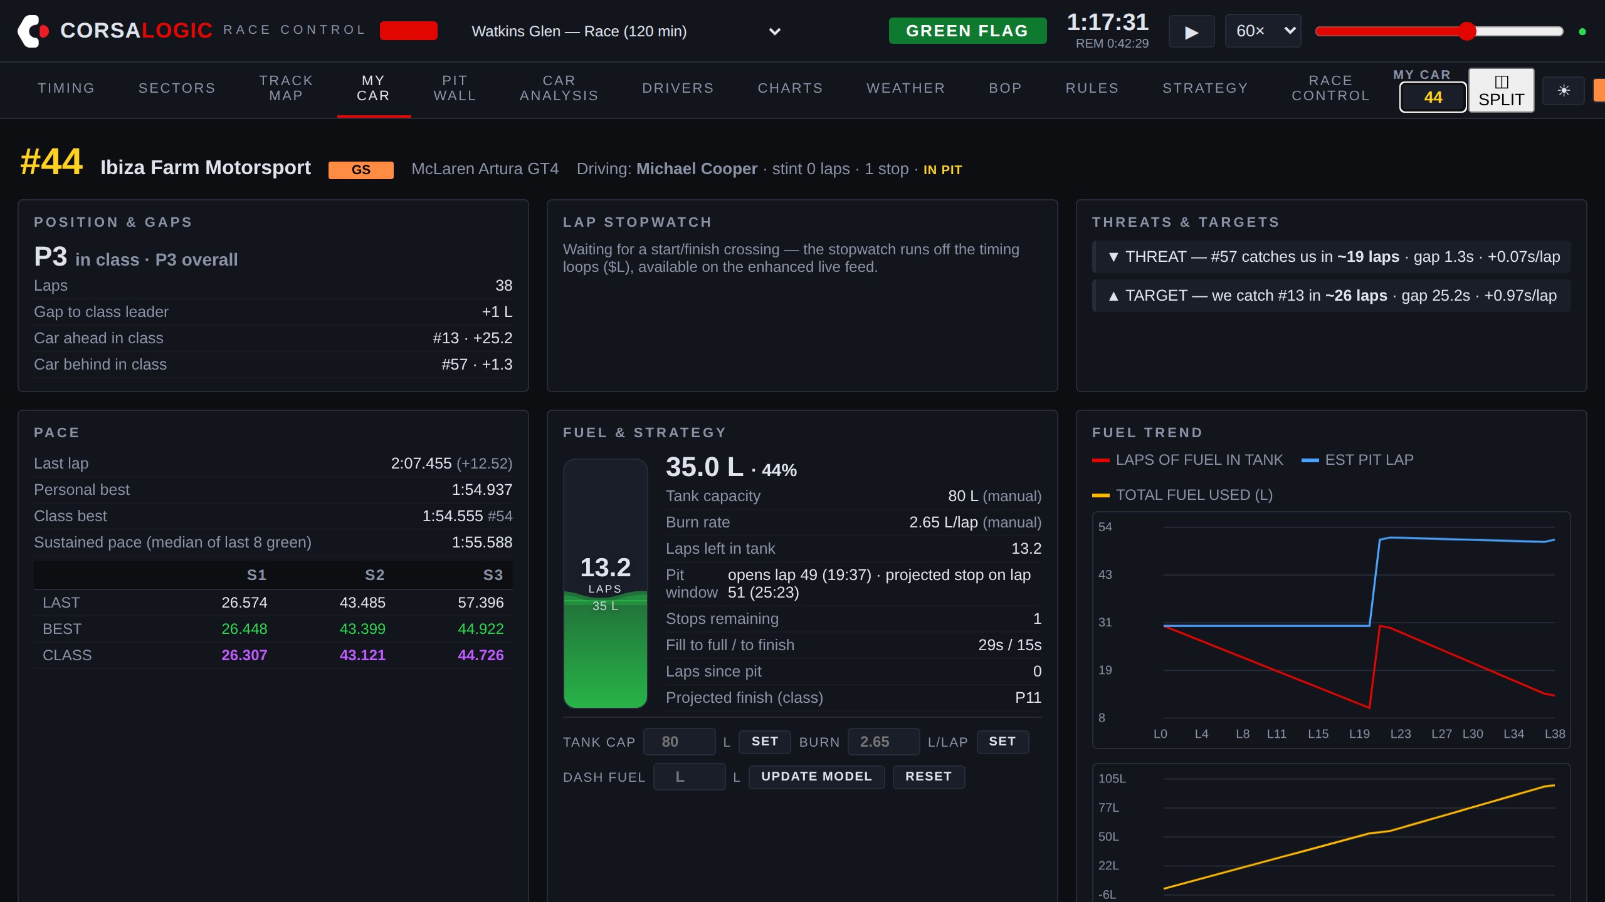The height and width of the screenshot is (902, 1605).
Task: Open the Charts tab
Action: (791, 88)
